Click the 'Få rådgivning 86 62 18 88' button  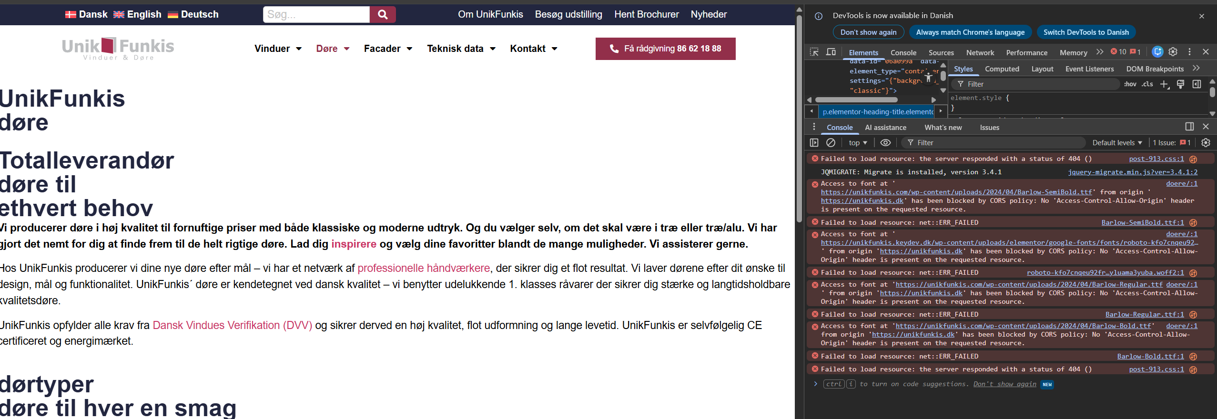[666, 49]
